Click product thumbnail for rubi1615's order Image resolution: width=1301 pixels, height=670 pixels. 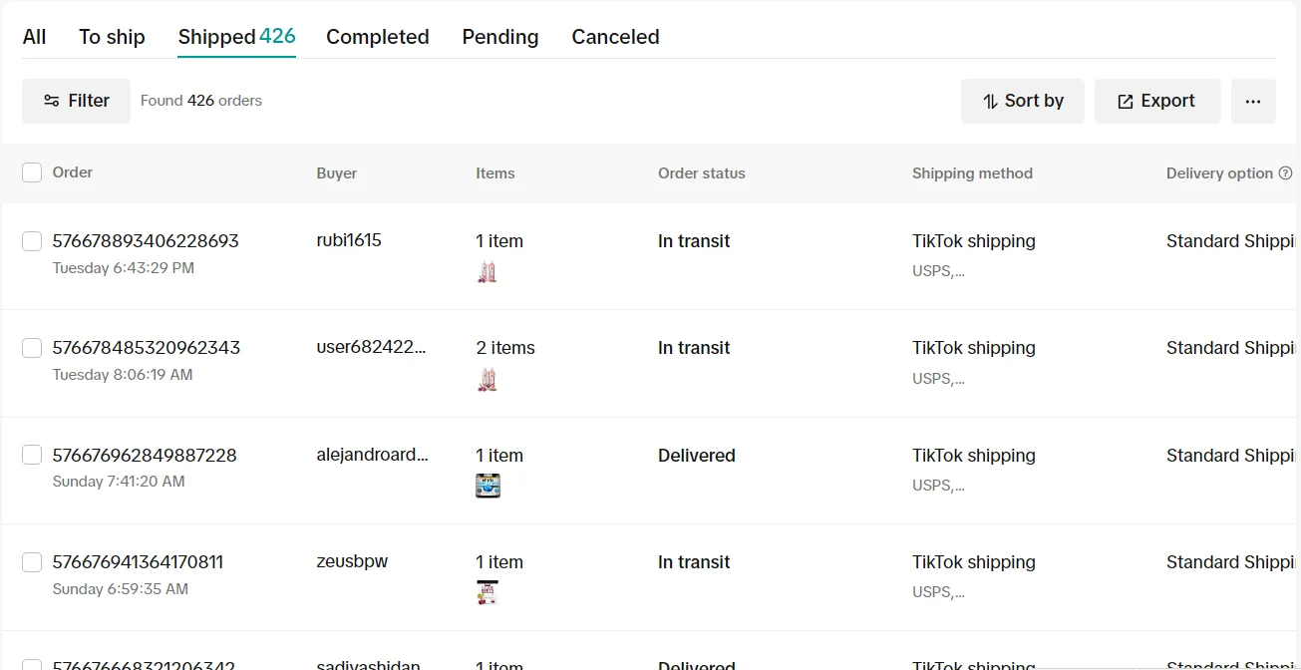point(487,272)
